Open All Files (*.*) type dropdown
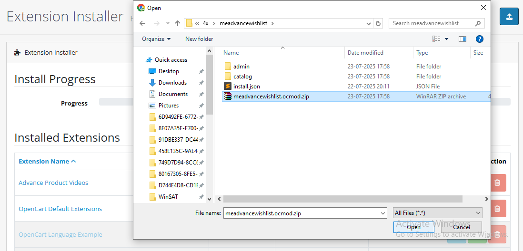This screenshot has height=251, width=523. pyautogui.click(x=437, y=212)
